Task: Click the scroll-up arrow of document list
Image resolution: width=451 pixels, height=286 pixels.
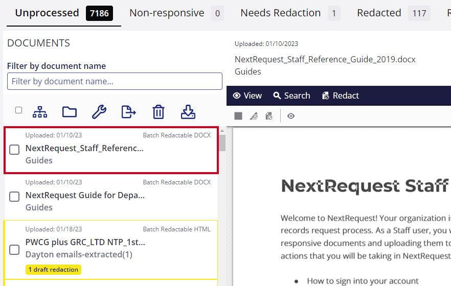Action: [222, 131]
